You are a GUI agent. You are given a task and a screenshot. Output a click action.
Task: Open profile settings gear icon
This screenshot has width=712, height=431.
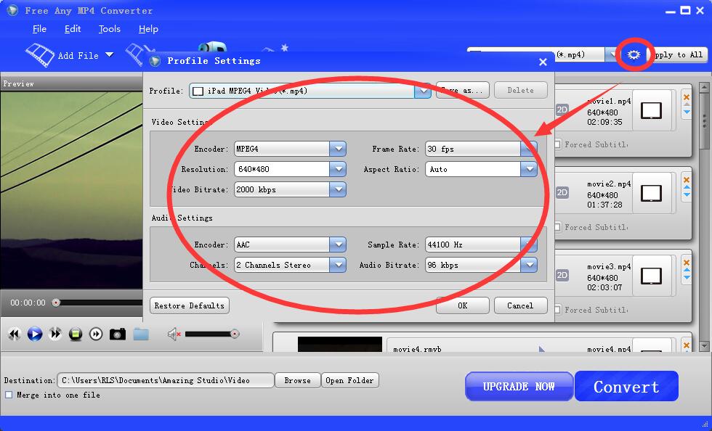[x=634, y=55]
